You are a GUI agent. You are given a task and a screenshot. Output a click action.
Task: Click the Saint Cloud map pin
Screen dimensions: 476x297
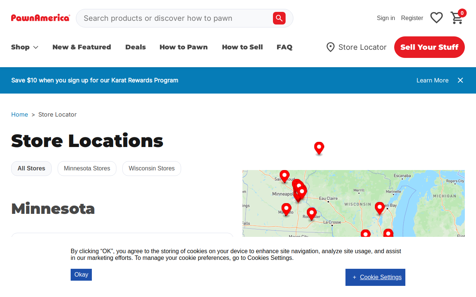tap(284, 176)
